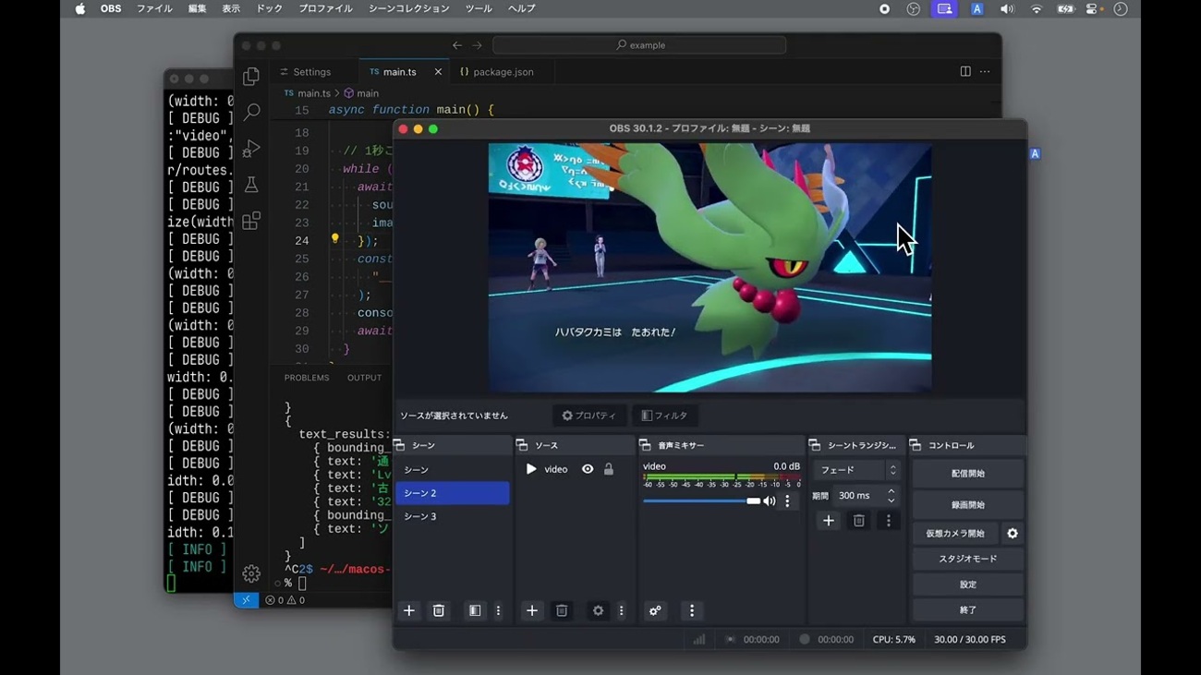Open advanced audio properties gears icon

point(655,610)
